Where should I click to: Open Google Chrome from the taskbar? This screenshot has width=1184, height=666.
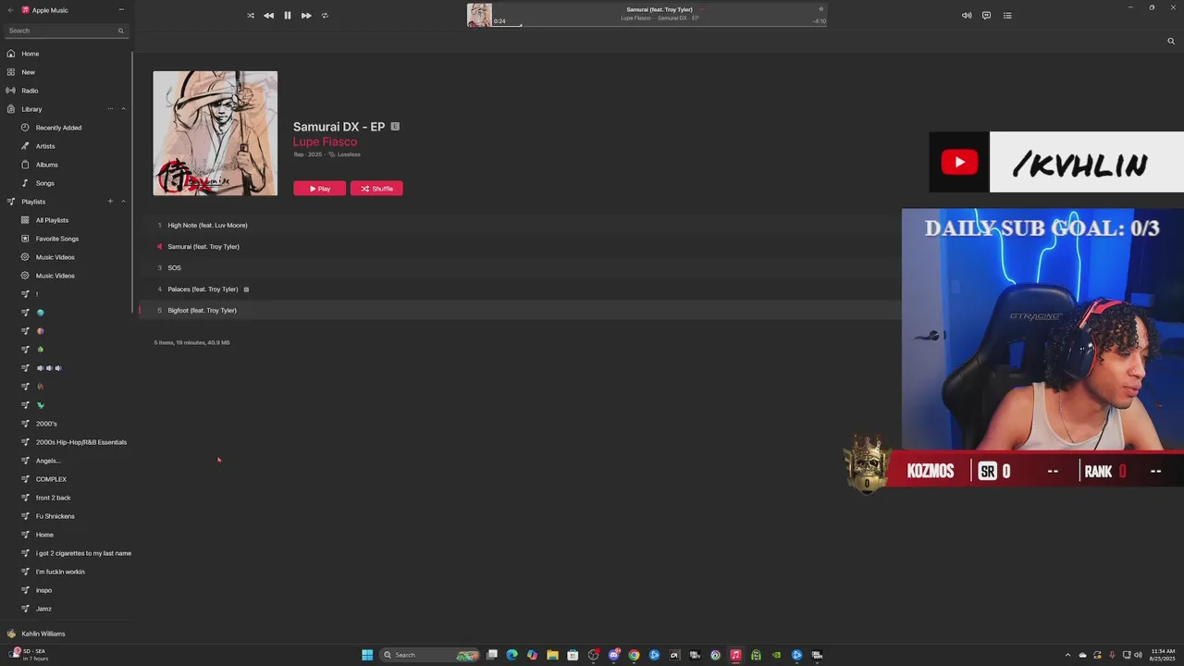tap(634, 655)
